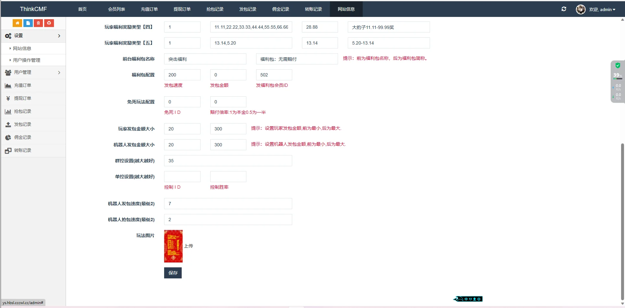This screenshot has height=308, width=625.
Task: Click the 玩法图片 red thumbnail
Action: (173, 246)
